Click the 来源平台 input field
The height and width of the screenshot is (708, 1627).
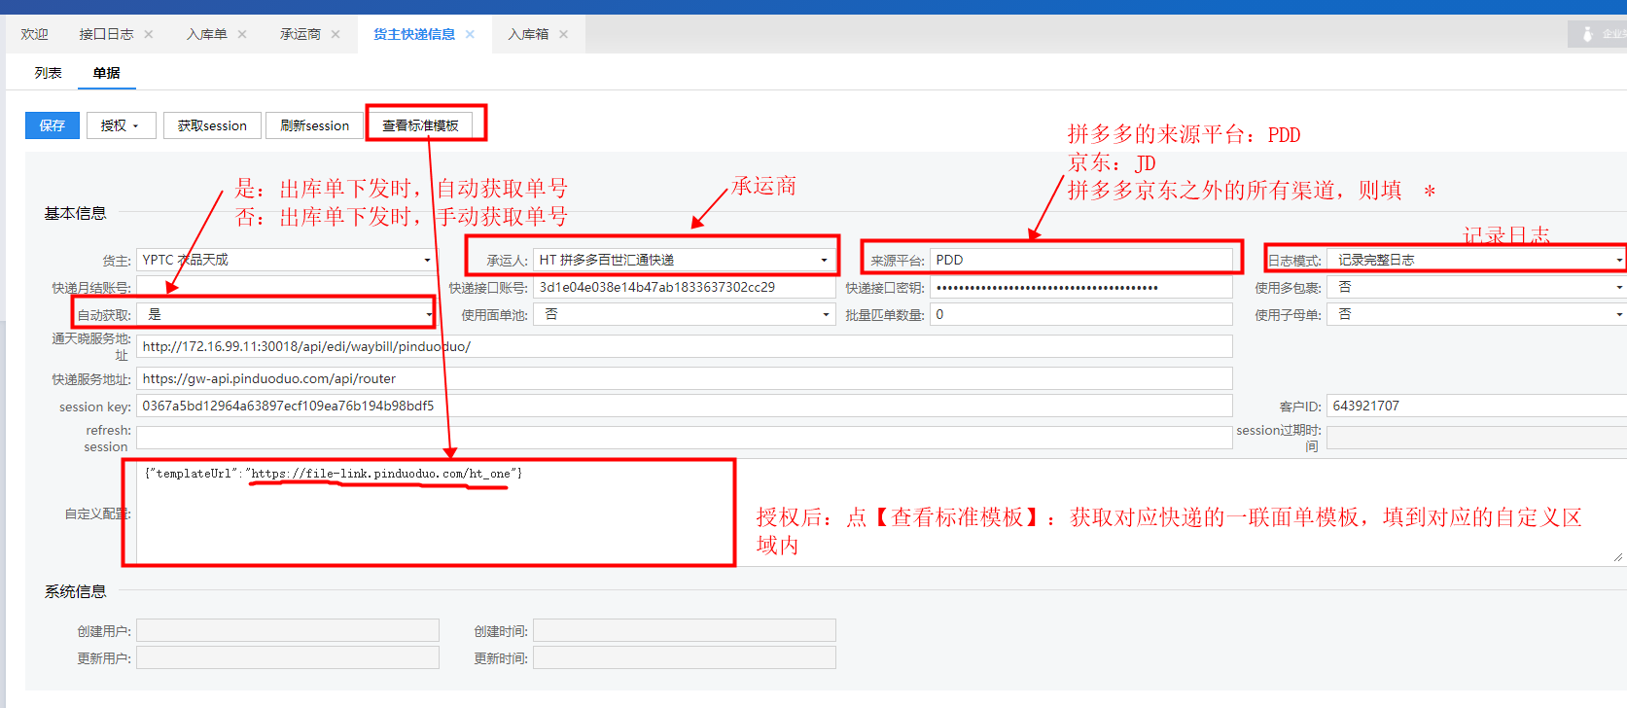pyautogui.click(x=1079, y=260)
